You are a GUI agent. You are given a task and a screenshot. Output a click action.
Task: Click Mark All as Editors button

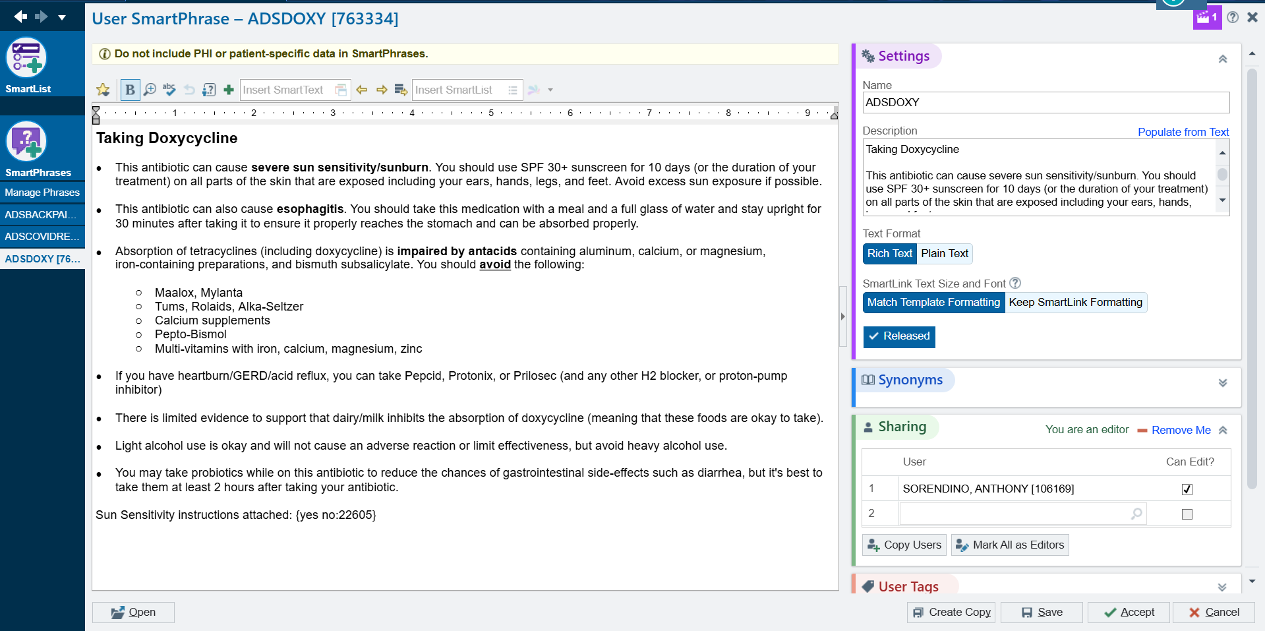click(1010, 545)
